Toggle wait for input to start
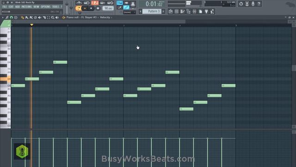The image size is (296, 167). (x=86, y=3)
